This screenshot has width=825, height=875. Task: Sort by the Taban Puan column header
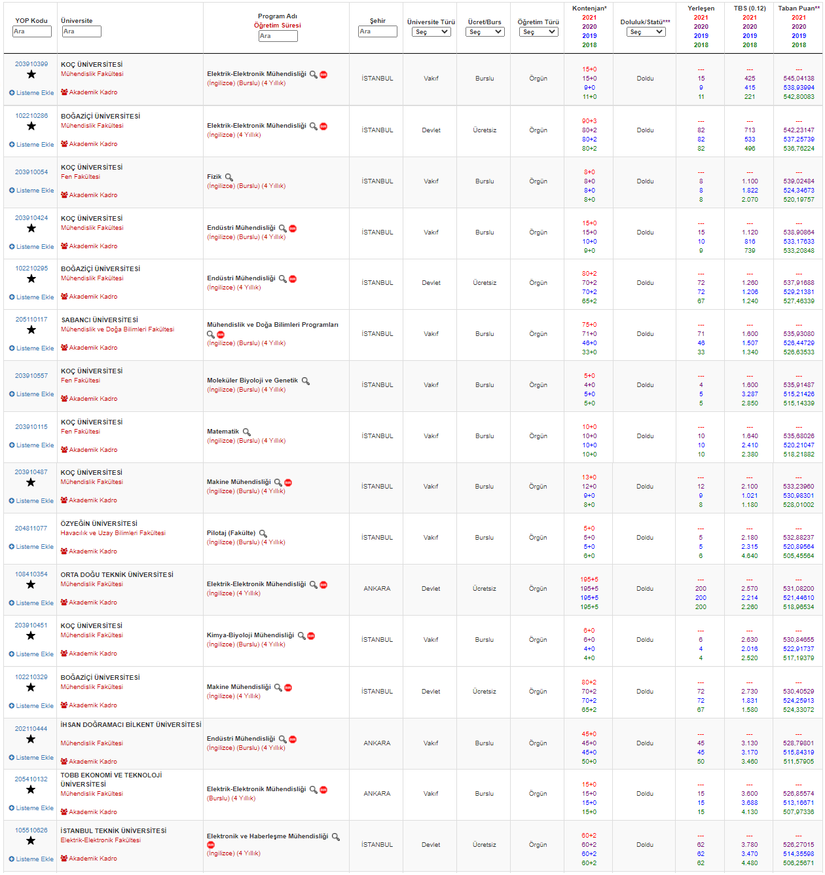[x=799, y=9]
